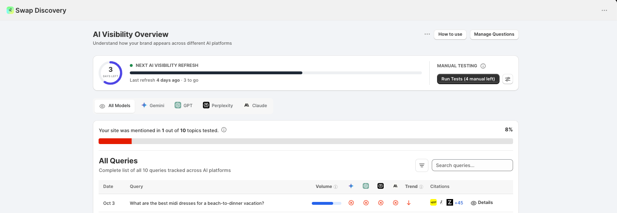Select the All Models tab
Screen dimensions: 617x213
tap(115, 106)
